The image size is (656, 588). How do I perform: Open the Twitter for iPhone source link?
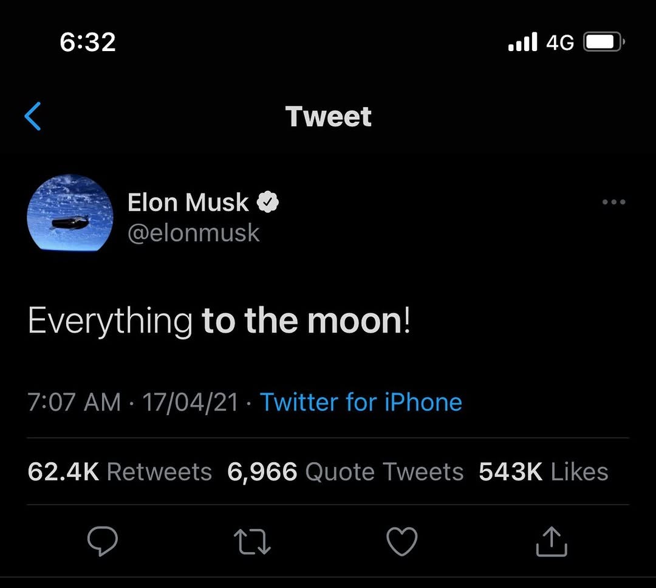(361, 402)
